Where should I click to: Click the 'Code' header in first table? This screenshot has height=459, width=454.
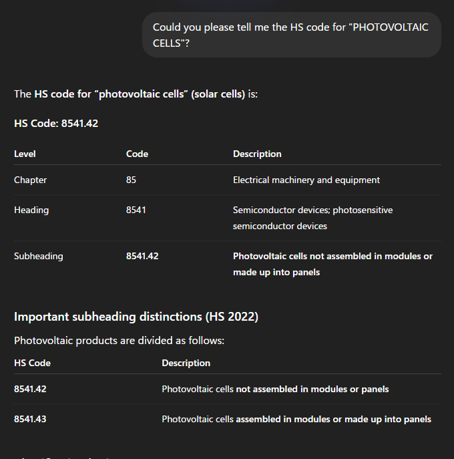pyautogui.click(x=137, y=154)
